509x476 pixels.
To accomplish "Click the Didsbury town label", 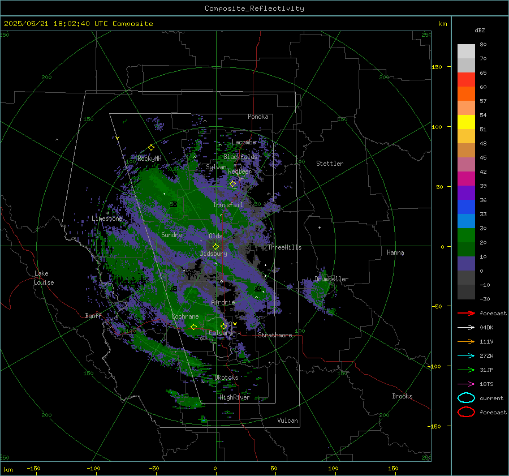I will [213, 254].
